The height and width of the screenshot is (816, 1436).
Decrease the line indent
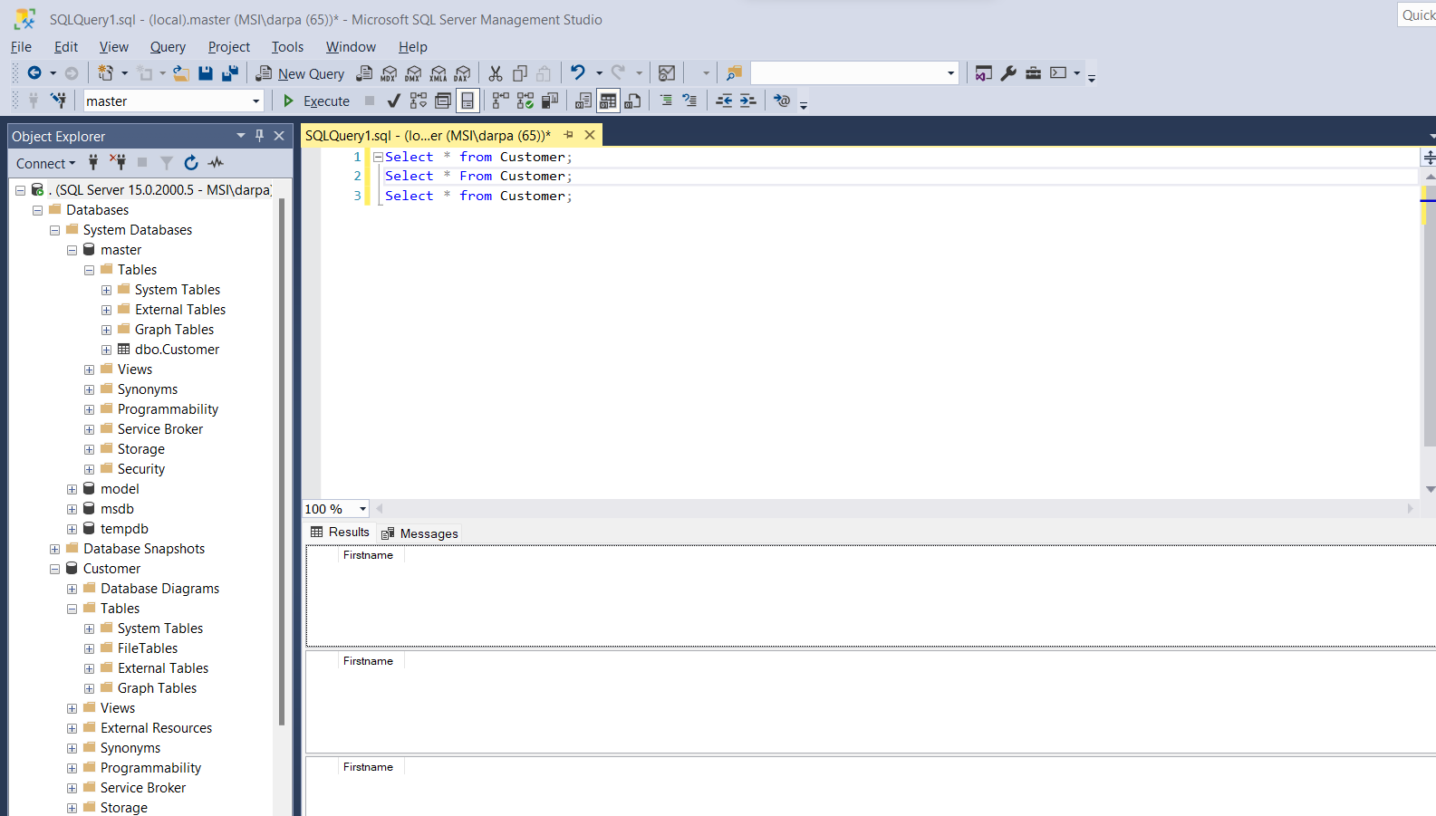point(724,101)
